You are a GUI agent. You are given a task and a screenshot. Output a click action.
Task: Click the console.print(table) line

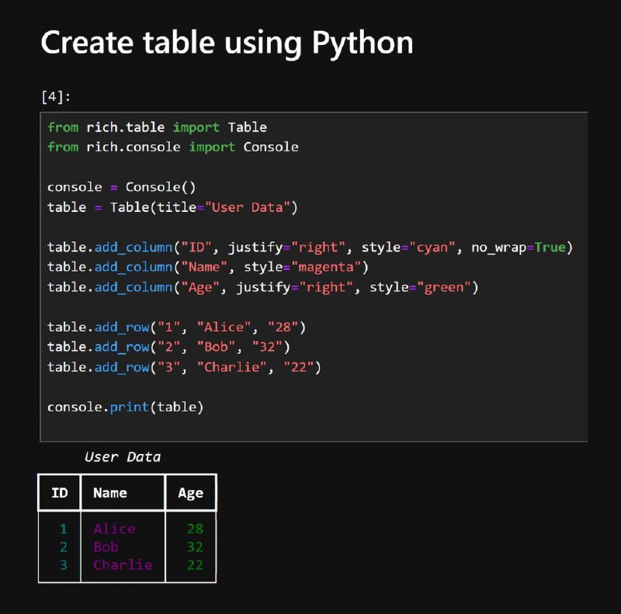point(126,408)
